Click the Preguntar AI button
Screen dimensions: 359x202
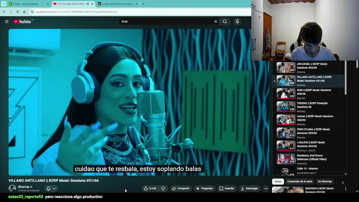[204, 189]
